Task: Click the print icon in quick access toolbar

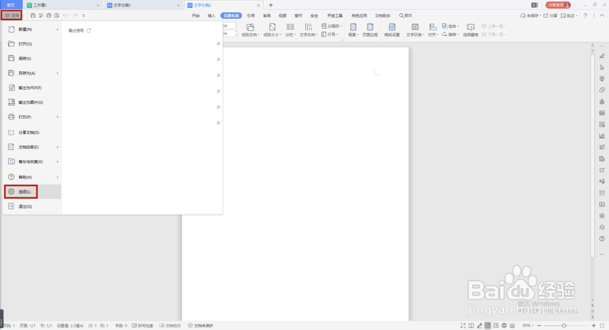Action: 49,16
